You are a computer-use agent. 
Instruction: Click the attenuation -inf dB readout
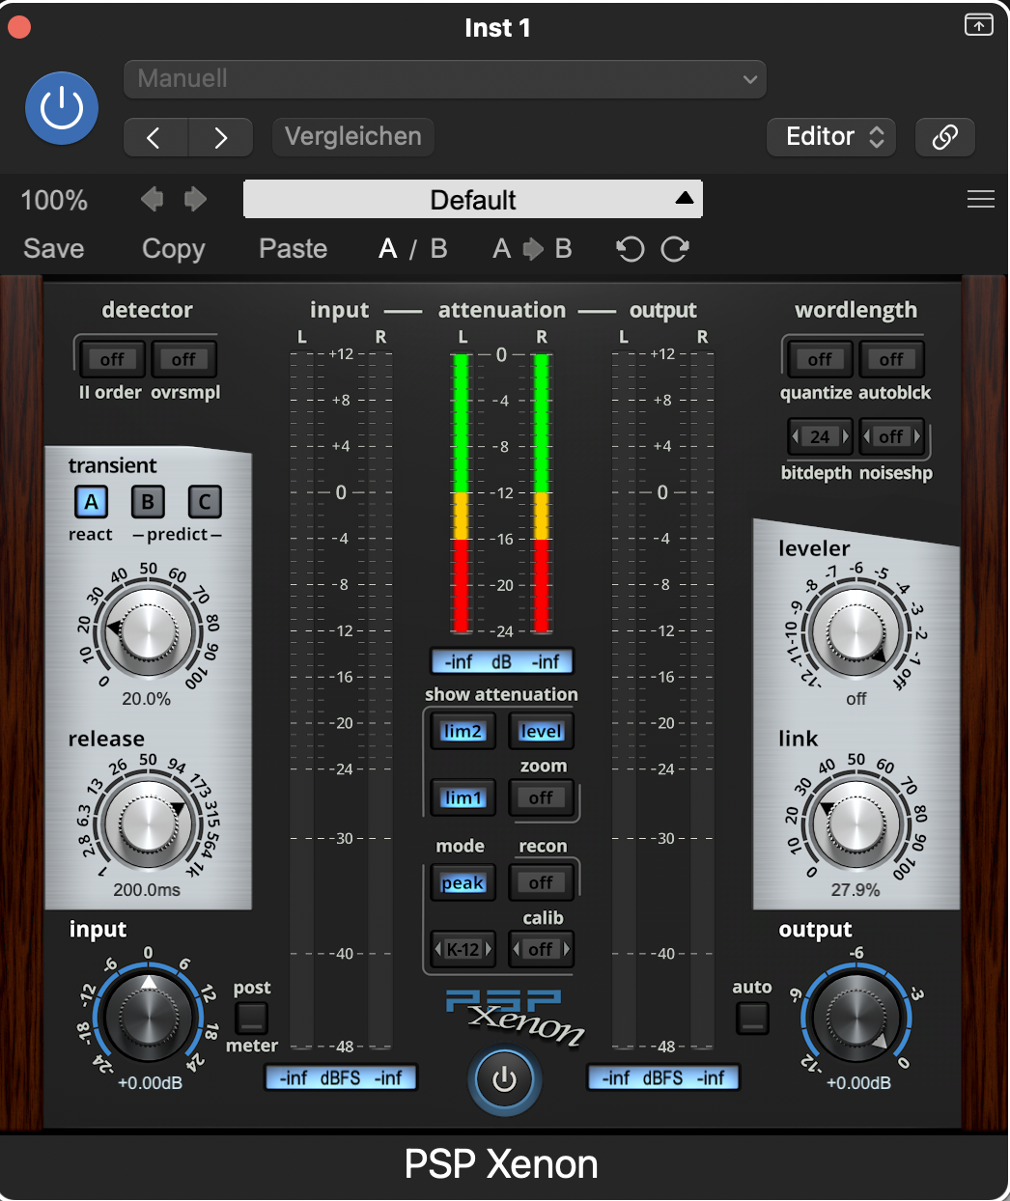pyautogui.click(x=502, y=661)
